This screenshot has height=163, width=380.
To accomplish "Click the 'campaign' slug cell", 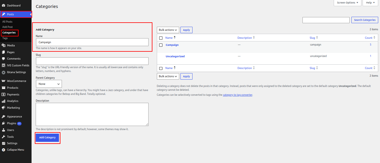I will [315, 45].
